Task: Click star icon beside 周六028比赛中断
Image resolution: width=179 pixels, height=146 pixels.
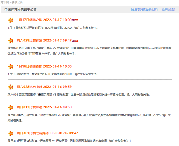Action: click(11, 87)
